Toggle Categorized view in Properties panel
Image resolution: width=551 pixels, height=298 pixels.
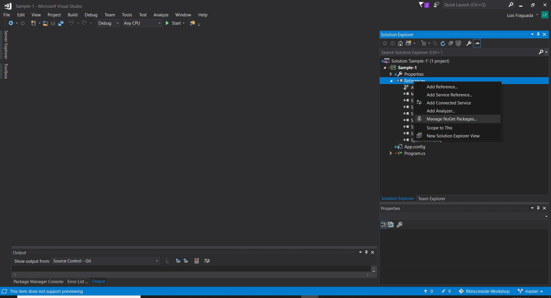384,225
